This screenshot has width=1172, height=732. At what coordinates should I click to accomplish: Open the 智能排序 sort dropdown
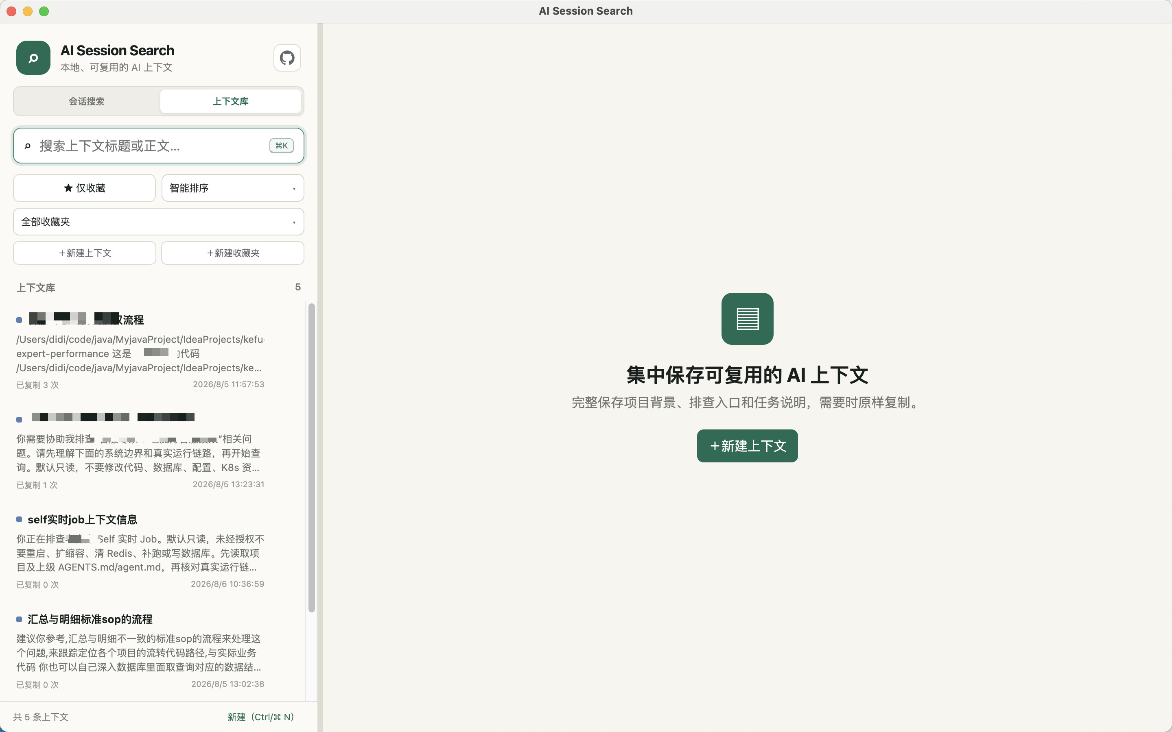[x=232, y=188]
